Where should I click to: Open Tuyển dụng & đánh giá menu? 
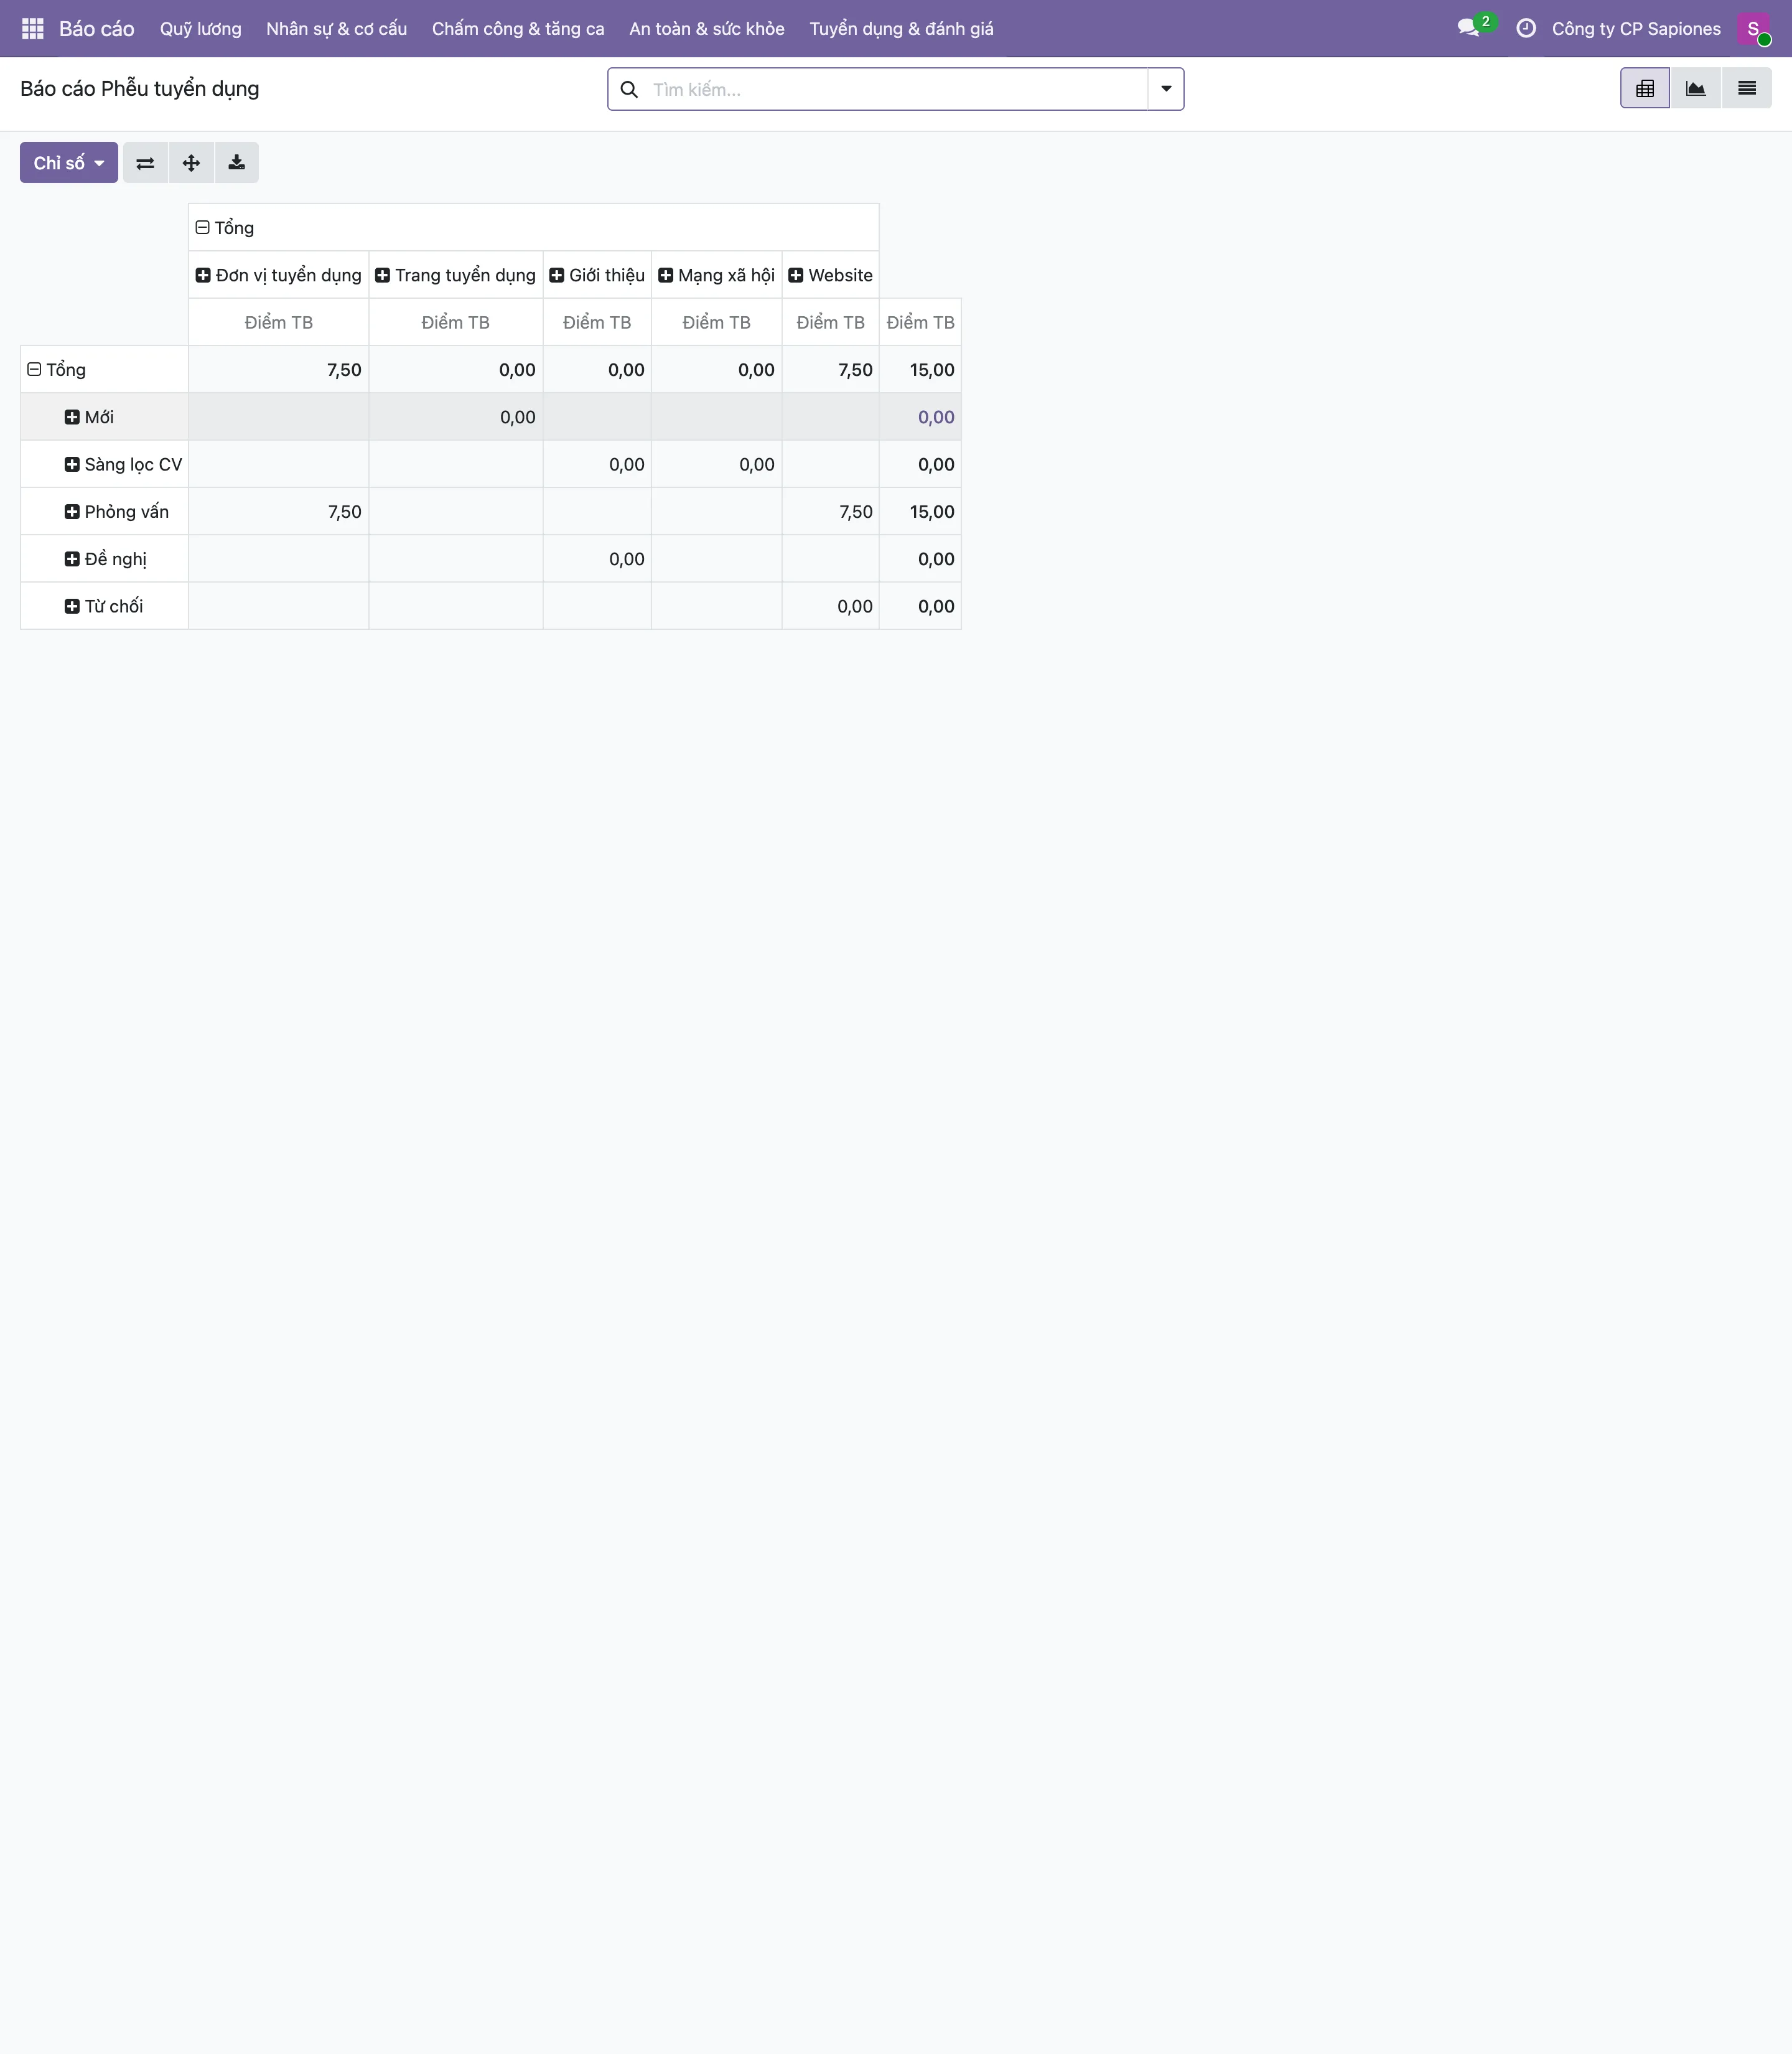coord(902,29)
